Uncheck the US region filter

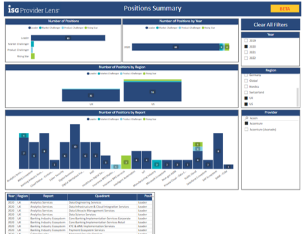246,104
